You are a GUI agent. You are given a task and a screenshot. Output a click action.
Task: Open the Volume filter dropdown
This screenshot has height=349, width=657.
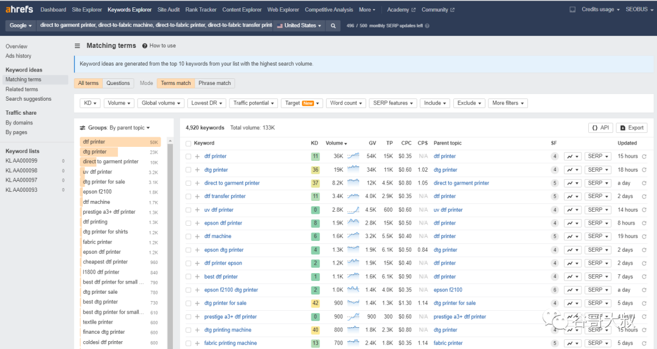[x=119, y=103]
